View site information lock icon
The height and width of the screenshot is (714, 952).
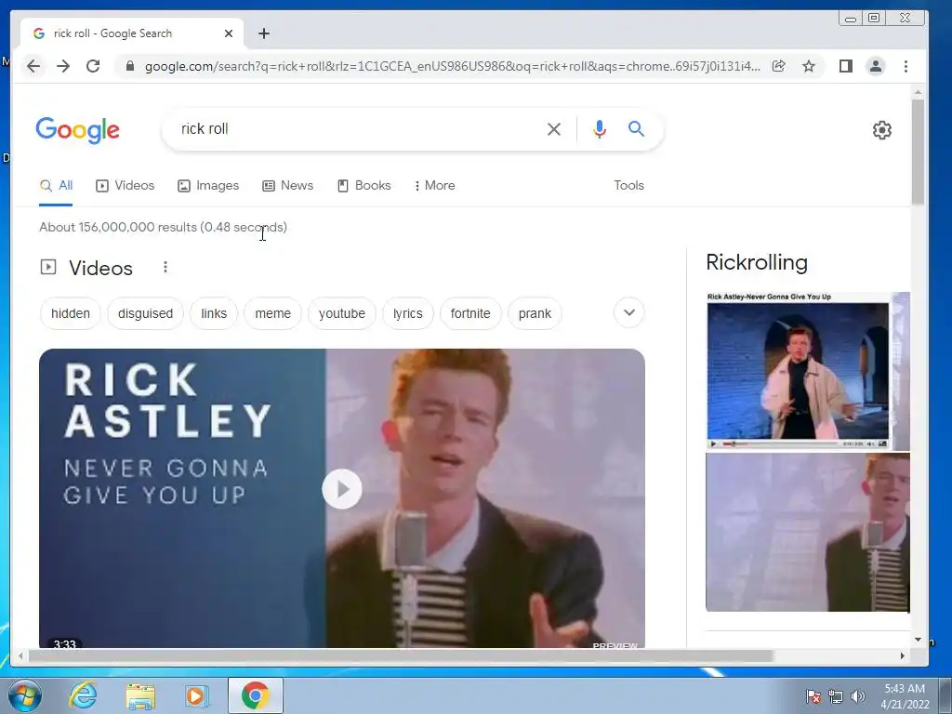129,66
